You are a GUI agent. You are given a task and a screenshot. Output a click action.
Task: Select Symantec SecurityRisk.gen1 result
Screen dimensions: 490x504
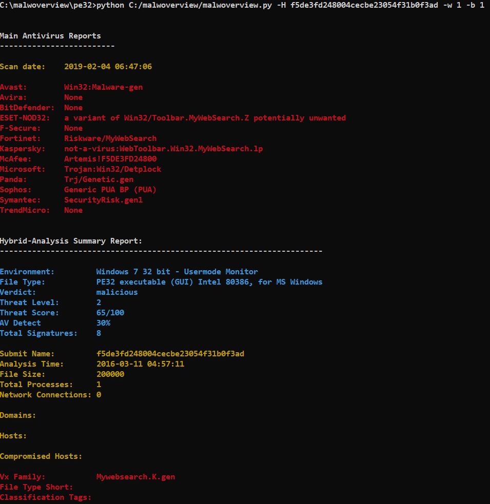103,200
